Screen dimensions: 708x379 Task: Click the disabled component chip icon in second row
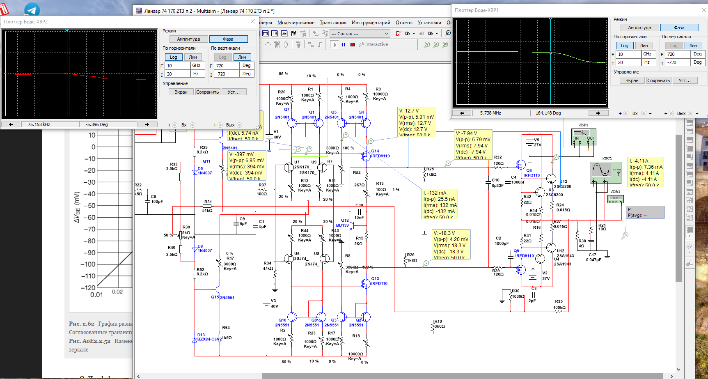click(x=298, y=44)
